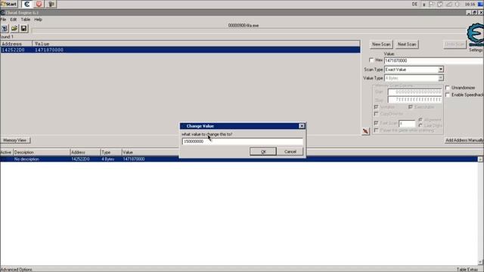Click the open folder icon in toolbar

(14, 29)
